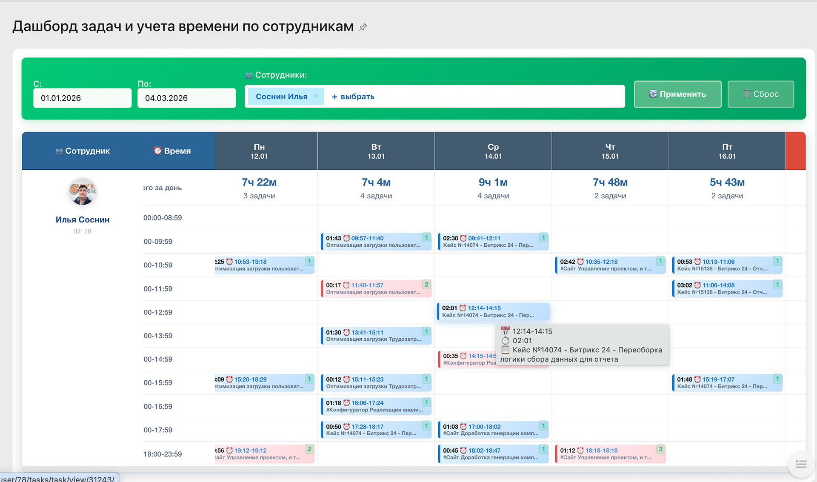Open task card 09:41-12:11 on Wednesday
The width and height of the screenshot is (817, 482).
[x=493, y=242]
